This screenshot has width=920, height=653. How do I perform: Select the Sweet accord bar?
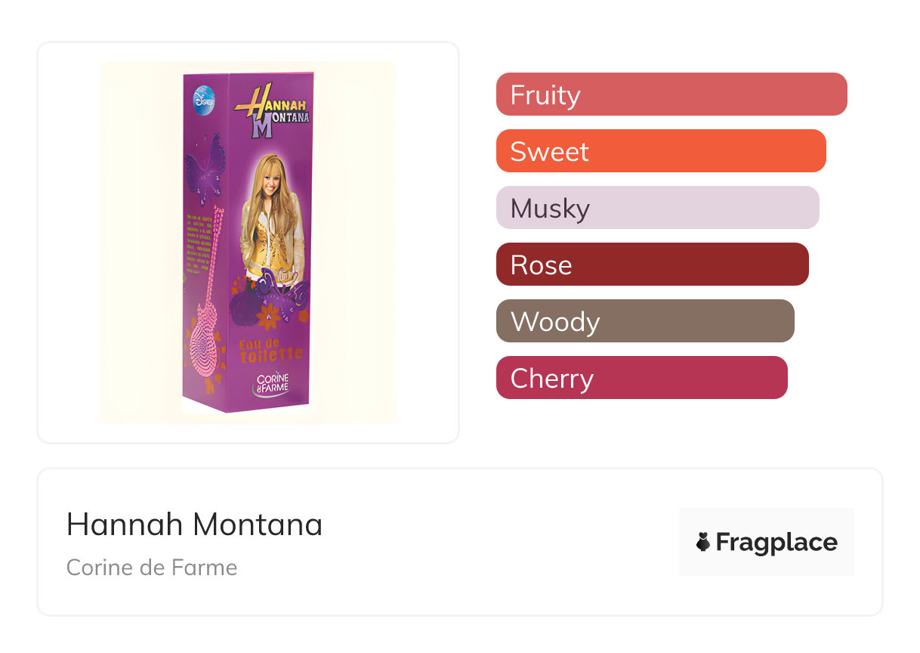[660, 151]
